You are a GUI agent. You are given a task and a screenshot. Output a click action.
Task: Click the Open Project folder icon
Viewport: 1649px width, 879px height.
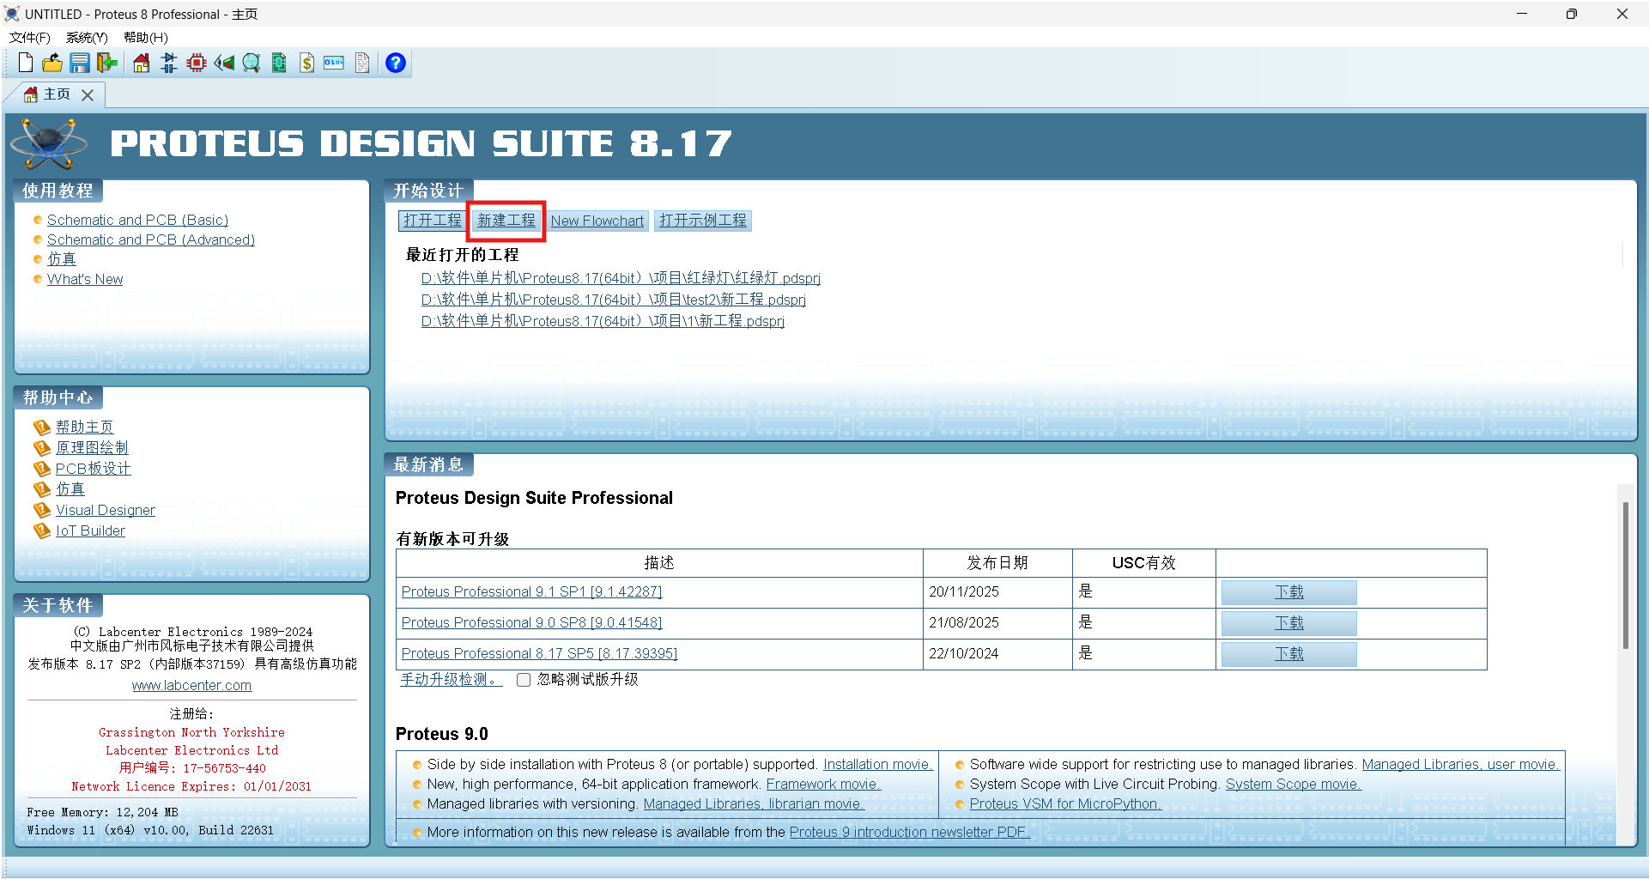[52, 63]
